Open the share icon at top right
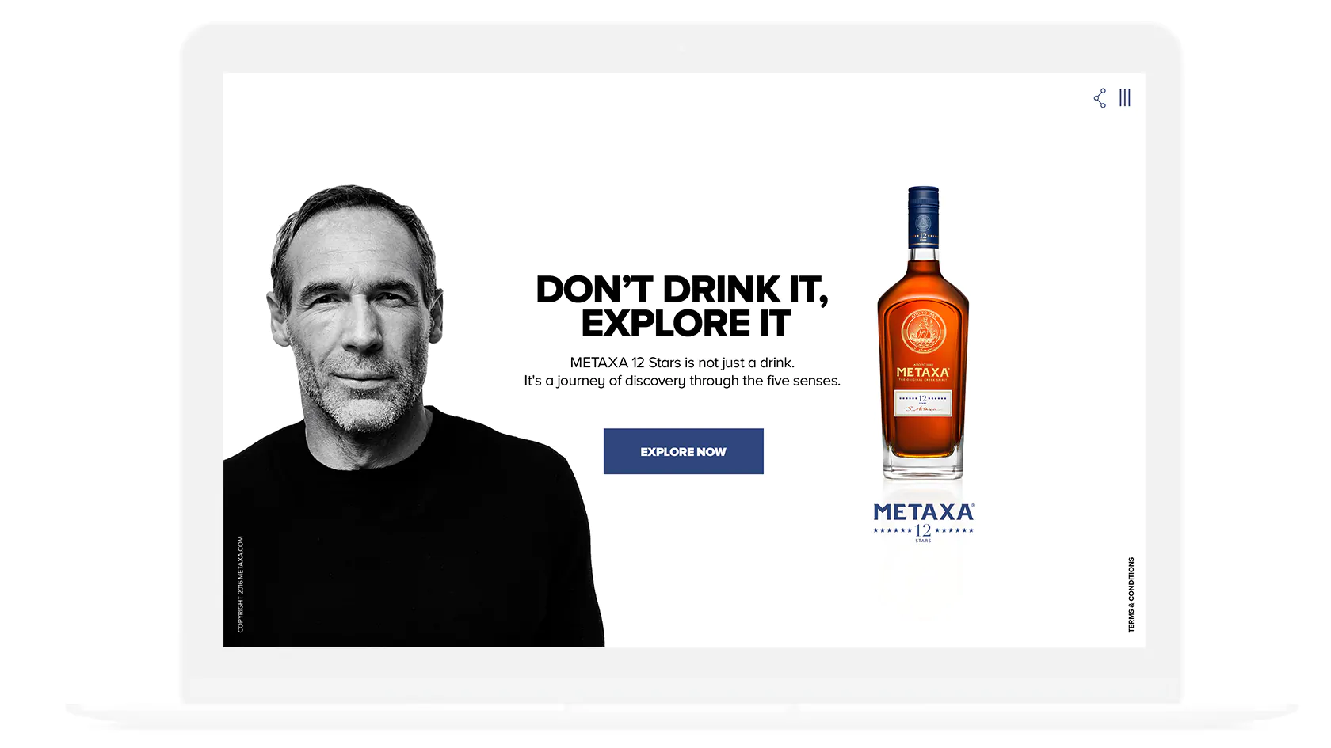Viewport: 1331px width, 748px height. coord(1100,98)
